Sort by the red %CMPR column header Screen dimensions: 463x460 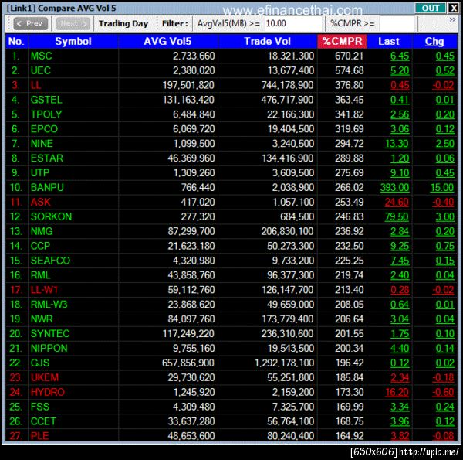pos(342,41)
